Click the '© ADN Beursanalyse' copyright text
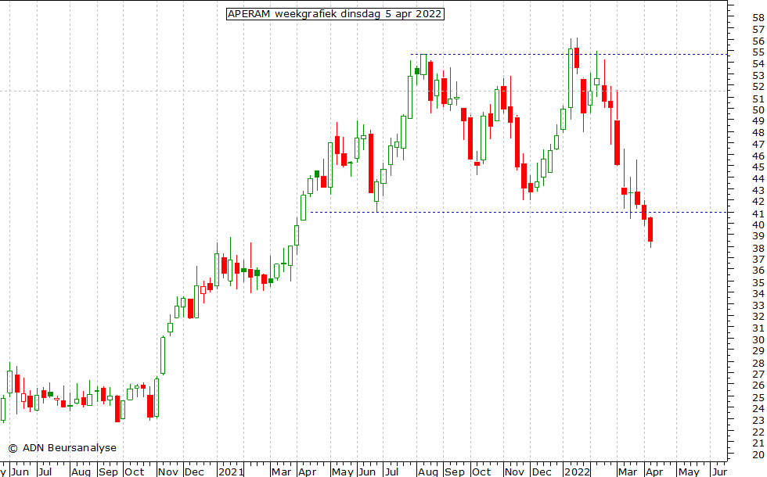Viewport: 767px width, 477px height. (x=62, y=447)
